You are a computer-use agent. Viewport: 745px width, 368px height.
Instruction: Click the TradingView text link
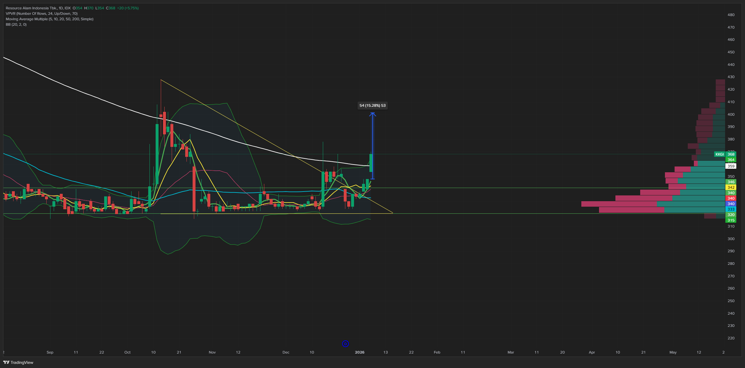tap(22, 362)
